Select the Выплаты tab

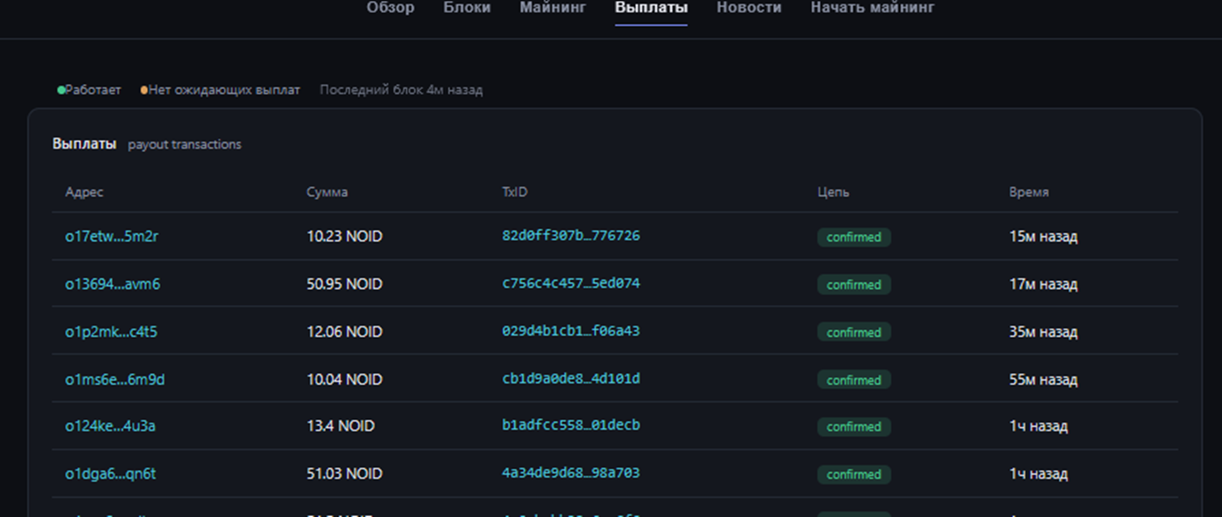pos(651,8)
